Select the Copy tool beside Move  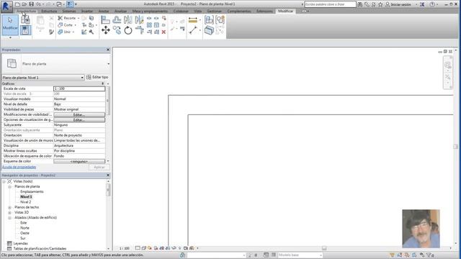point(117,30)
